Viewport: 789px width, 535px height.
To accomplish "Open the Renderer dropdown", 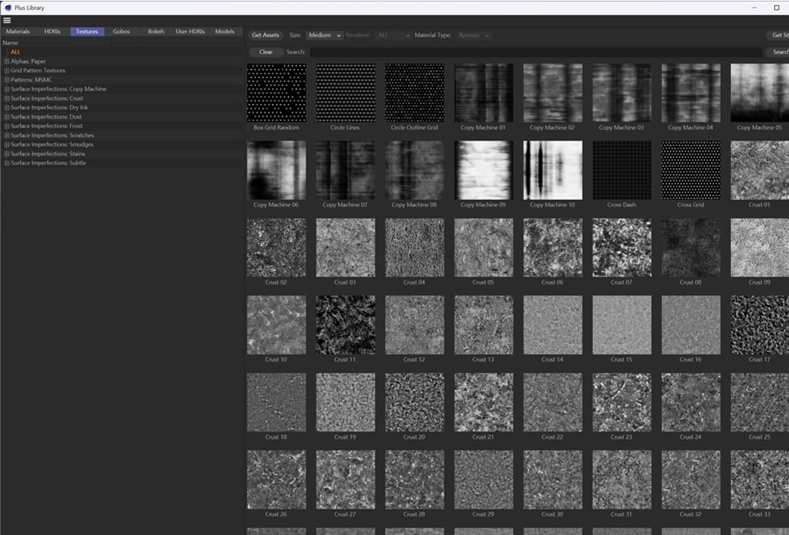I will [393, 35].
